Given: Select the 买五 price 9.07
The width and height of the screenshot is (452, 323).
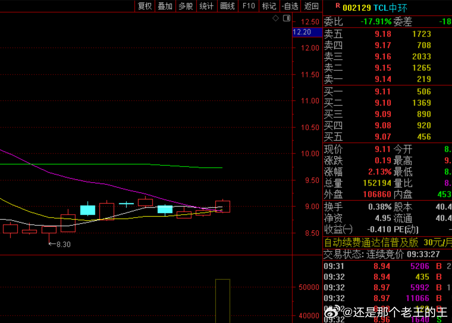Looking at the screenshot, I should click(x=383, y=137).
